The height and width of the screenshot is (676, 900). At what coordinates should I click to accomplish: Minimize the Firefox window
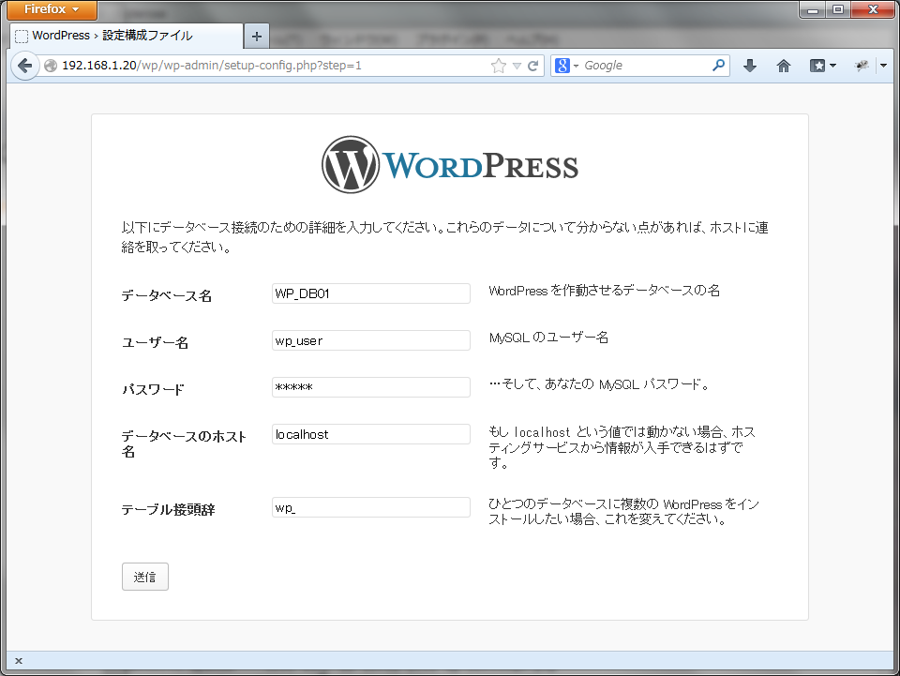coord(813,9)
